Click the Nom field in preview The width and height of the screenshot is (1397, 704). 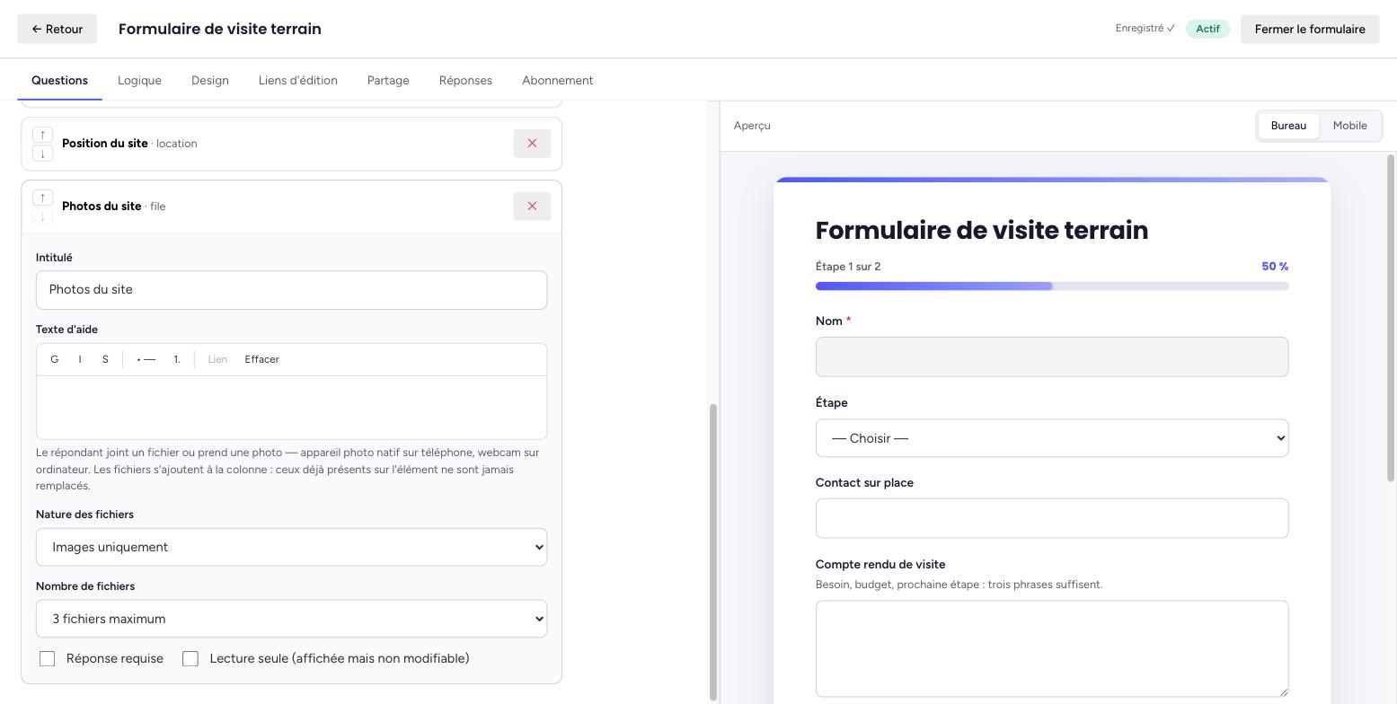click(1052, 357)
